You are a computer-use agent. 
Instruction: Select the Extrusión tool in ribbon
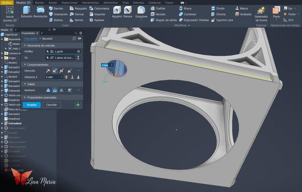click(x=27, y=12)
